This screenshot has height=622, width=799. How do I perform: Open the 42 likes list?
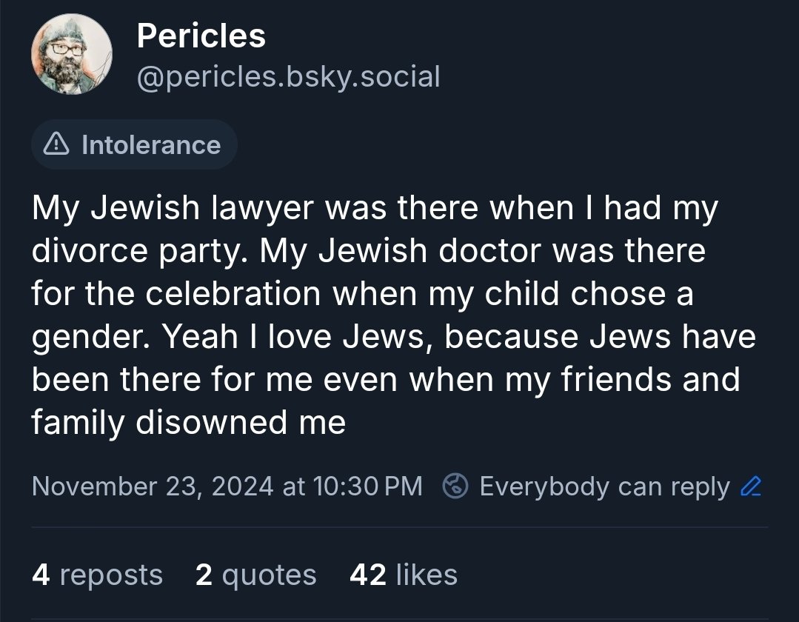(x=404, y=575)
